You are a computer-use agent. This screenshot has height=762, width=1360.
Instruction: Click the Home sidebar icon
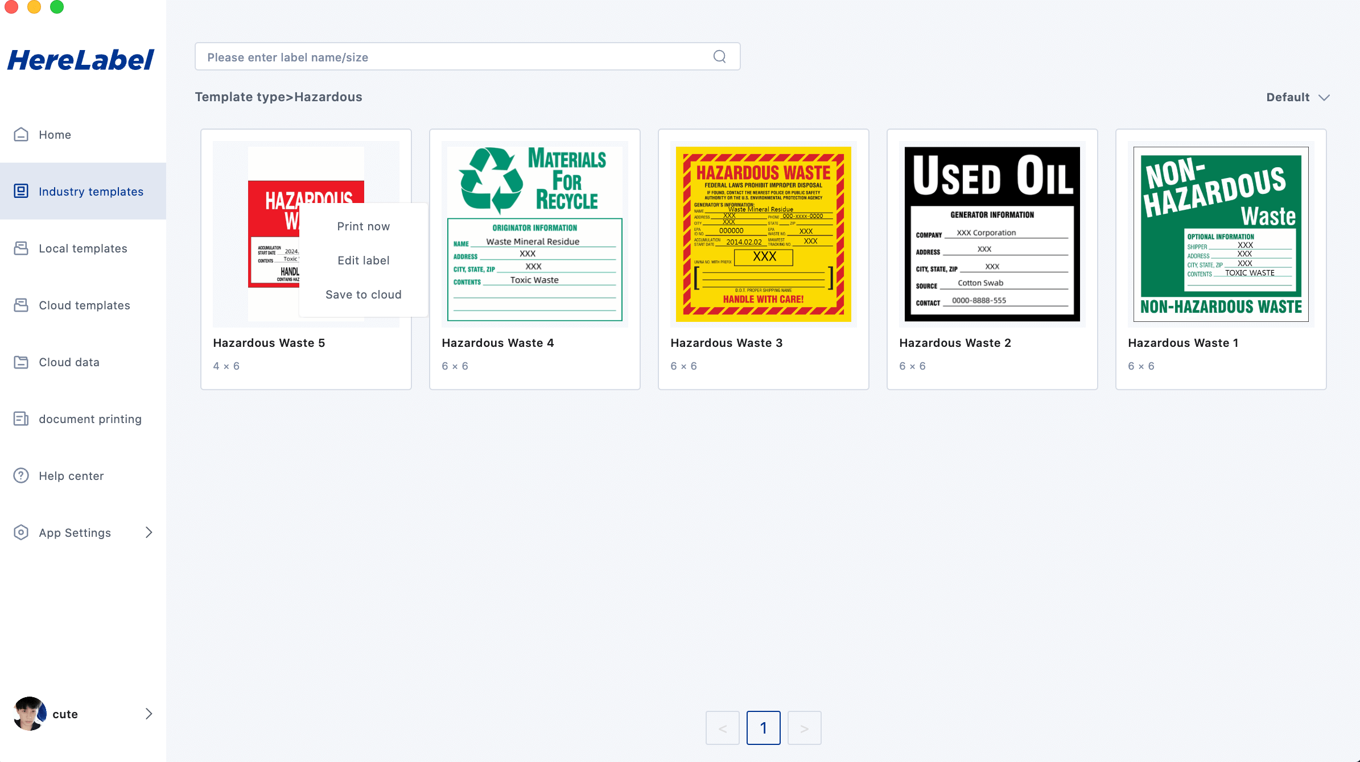(x=21, y=135)
